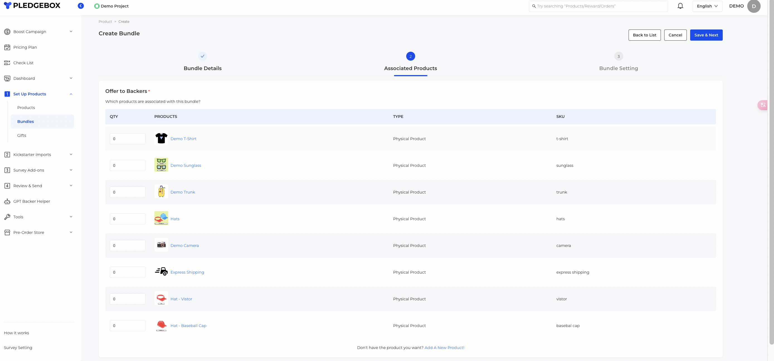Viewport: 774px width, 361px height.
Task: Click the Dashboard chart icon
Action: [7, 78]
